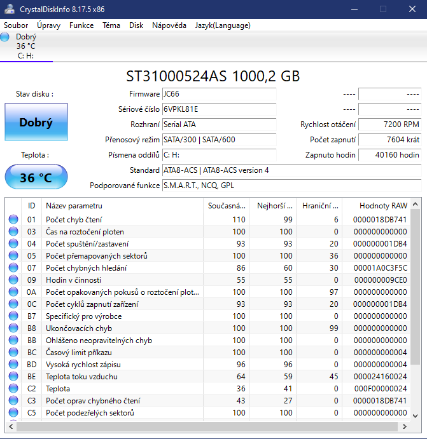This screenshot has height=439, width=427.
Task: Click the scroll down arrow of attribute list
Action: [416, 415]
